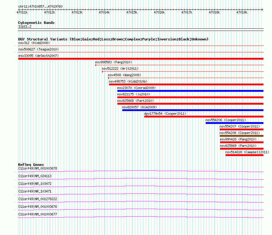Screen dimensions: 272x235
Task: Select nsv554206 (Cooper2011) label
Action: (x=226, y=120)
